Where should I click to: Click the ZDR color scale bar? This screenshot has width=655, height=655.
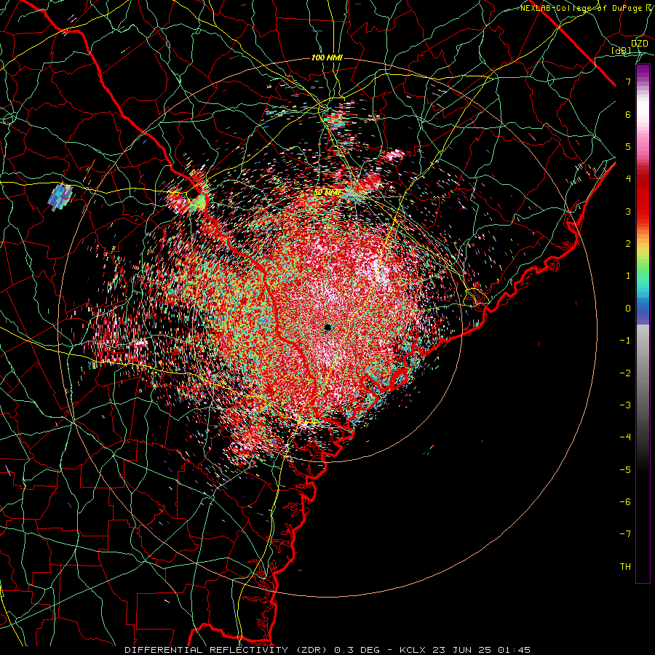pyautogui.click(x=643, y=324)
